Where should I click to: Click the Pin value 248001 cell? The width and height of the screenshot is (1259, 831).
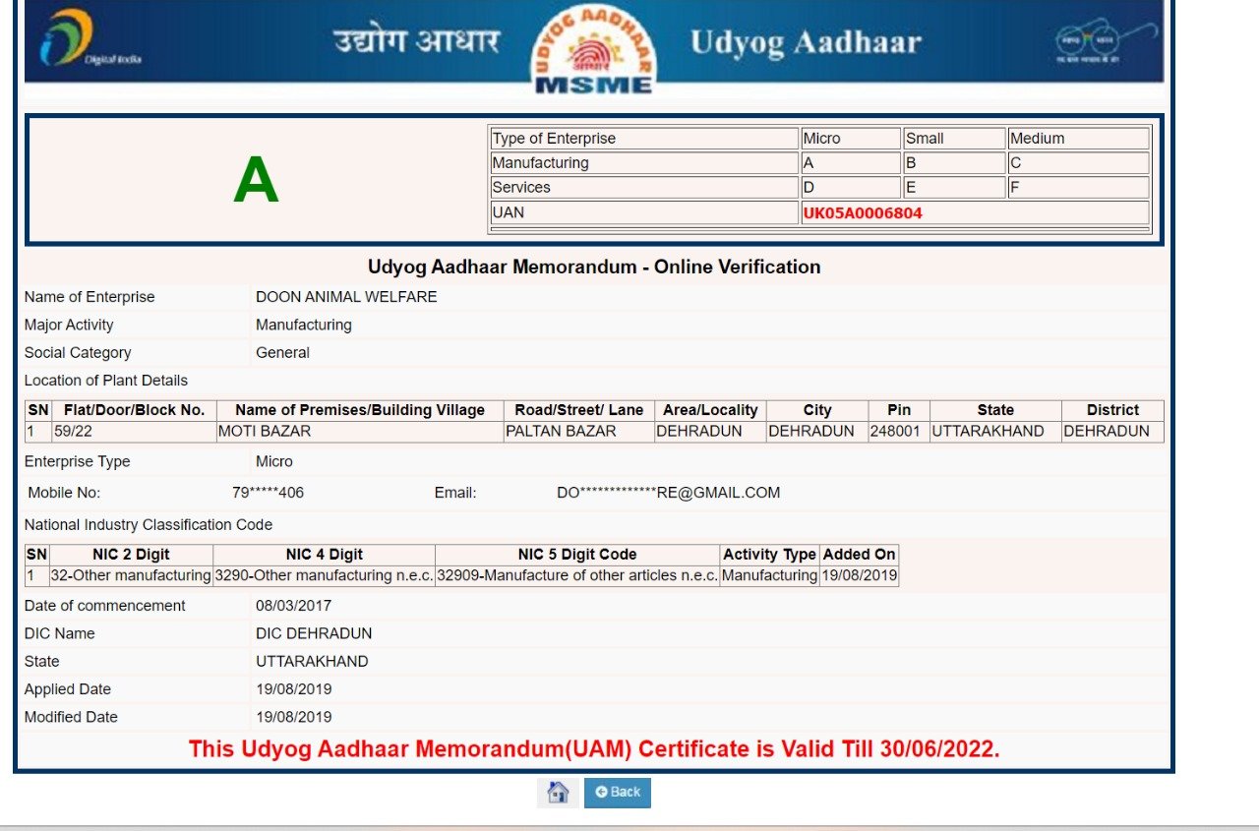(897, 432)
